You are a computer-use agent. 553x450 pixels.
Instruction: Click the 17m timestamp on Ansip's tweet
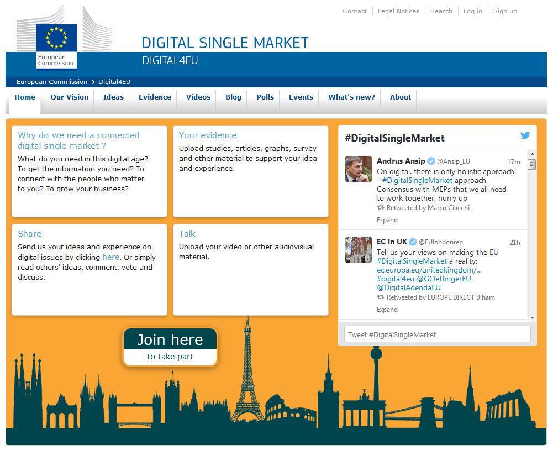click(514, 162)
